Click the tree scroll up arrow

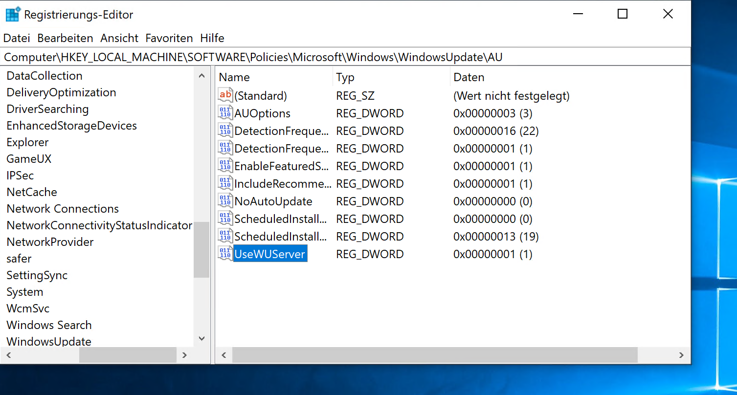(x=201, y=76)
